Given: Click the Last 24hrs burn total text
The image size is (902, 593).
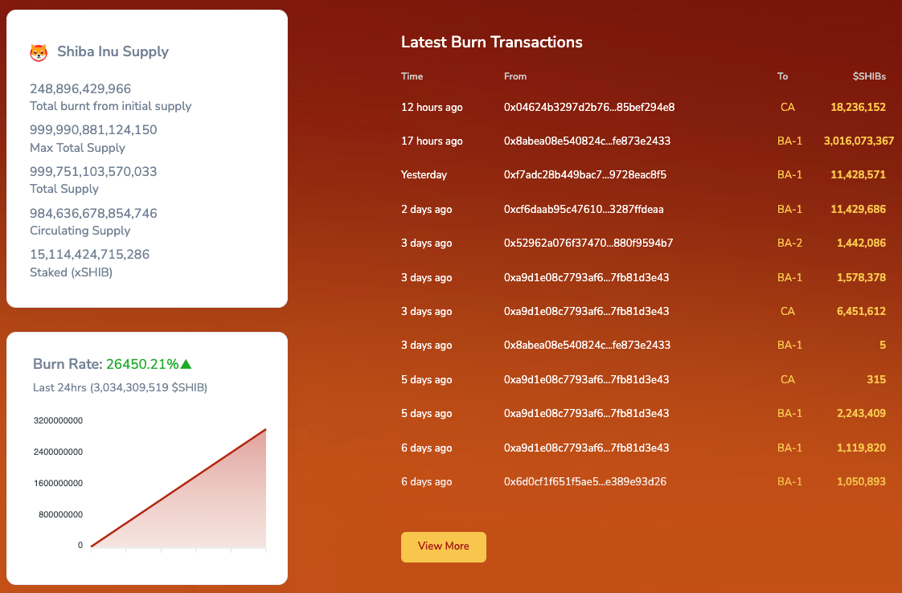Looking at the screenshot, I should coord(121,387).
